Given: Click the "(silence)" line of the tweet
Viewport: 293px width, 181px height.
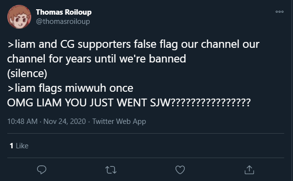Looking at the screenshot, I should tap(27, 73).
